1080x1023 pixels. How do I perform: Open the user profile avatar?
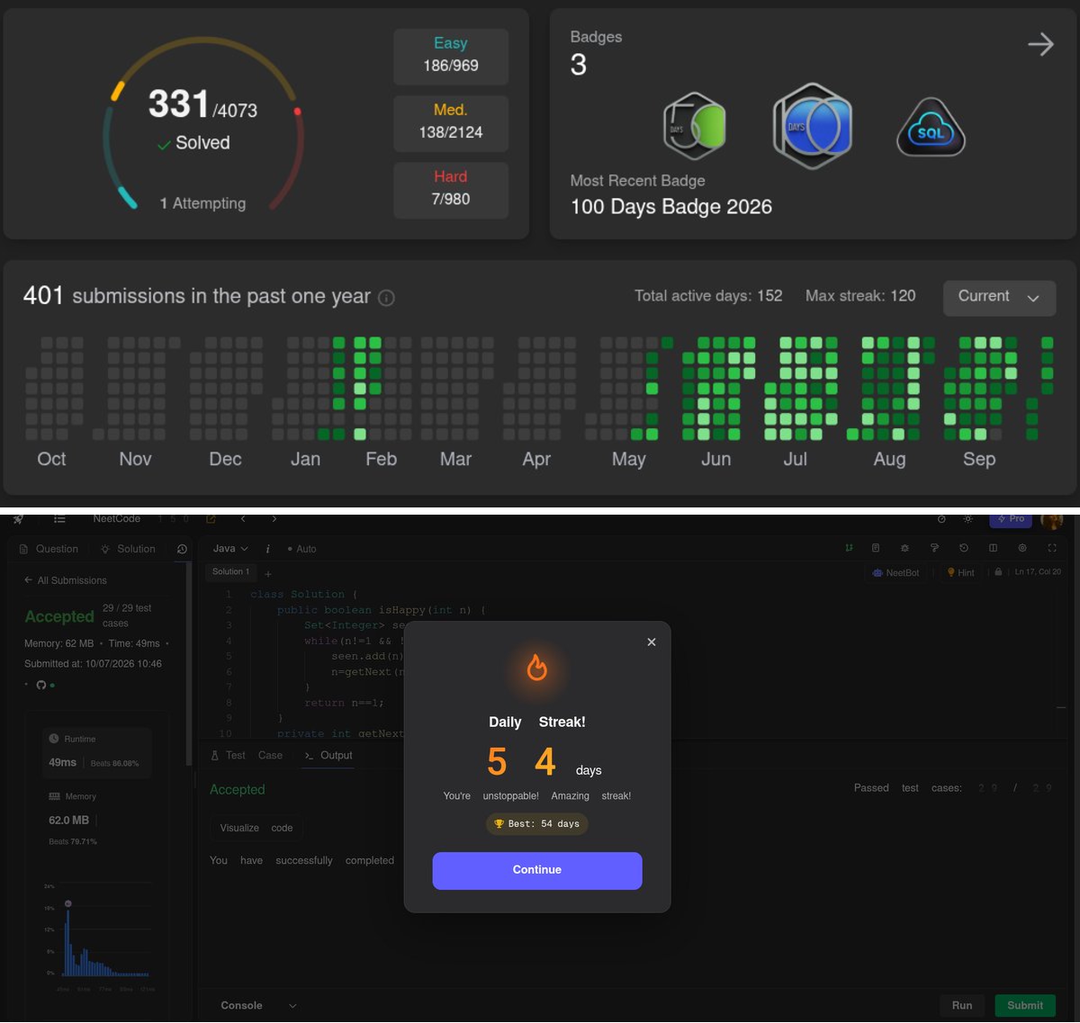click(x=1051, y=519)
